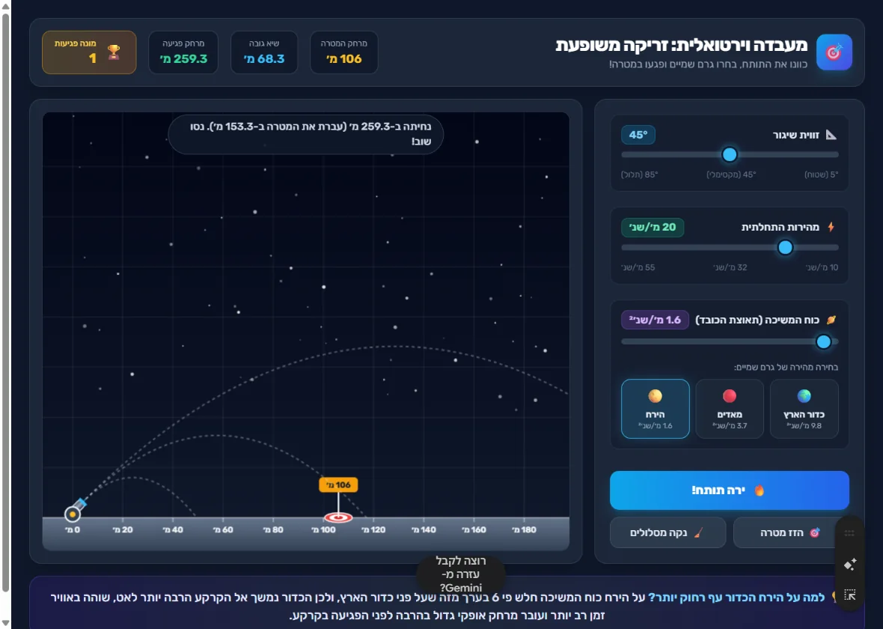Click the Gemini help tooltip bubble
883x629 pixels.
pyautogui.click(x=461, y=574)
